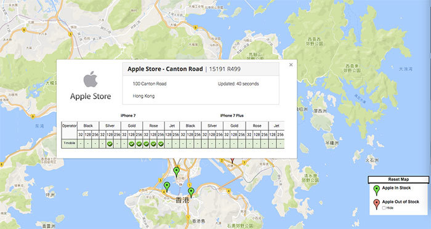Click the iPhone 7 Silver 128 in-stock checkmark
Image resolution: width=431 pixels, height=229 pixels.
tap(110, 144)
